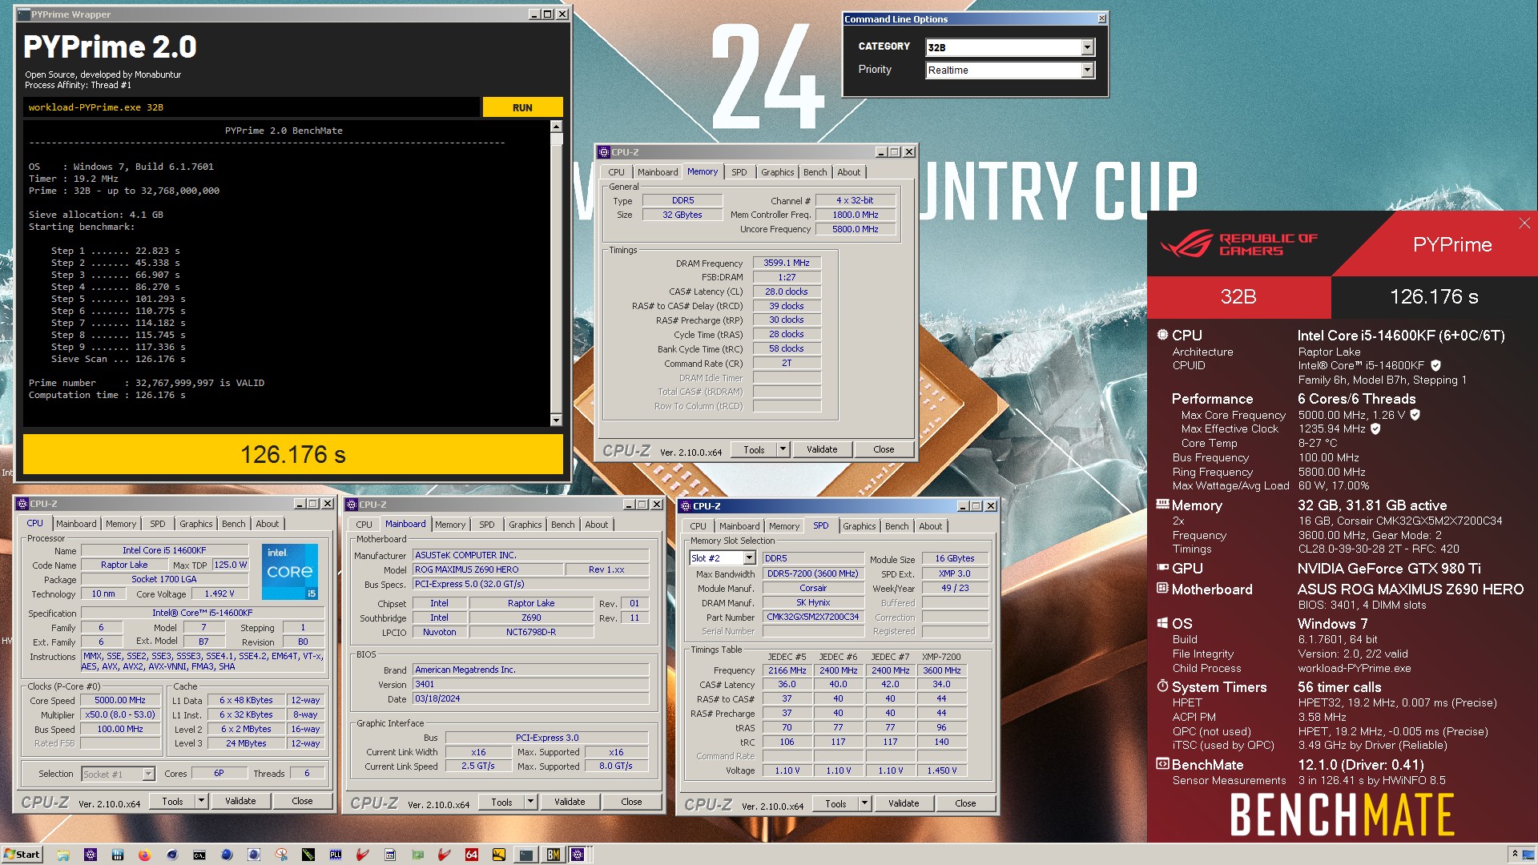This screenshot has height=865, width=1538.
Task: Open File Explorer from the taskbar
Action: pyautogui.click(x=63, y=855)
